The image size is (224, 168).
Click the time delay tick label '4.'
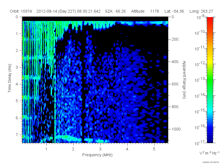point(17,84)
